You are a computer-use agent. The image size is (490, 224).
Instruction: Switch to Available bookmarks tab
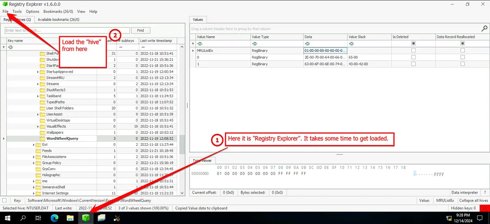click(58, 20)
